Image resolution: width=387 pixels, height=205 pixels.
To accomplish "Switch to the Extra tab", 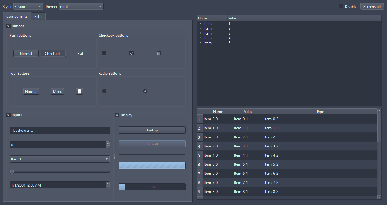I will (x=38, y=16).
